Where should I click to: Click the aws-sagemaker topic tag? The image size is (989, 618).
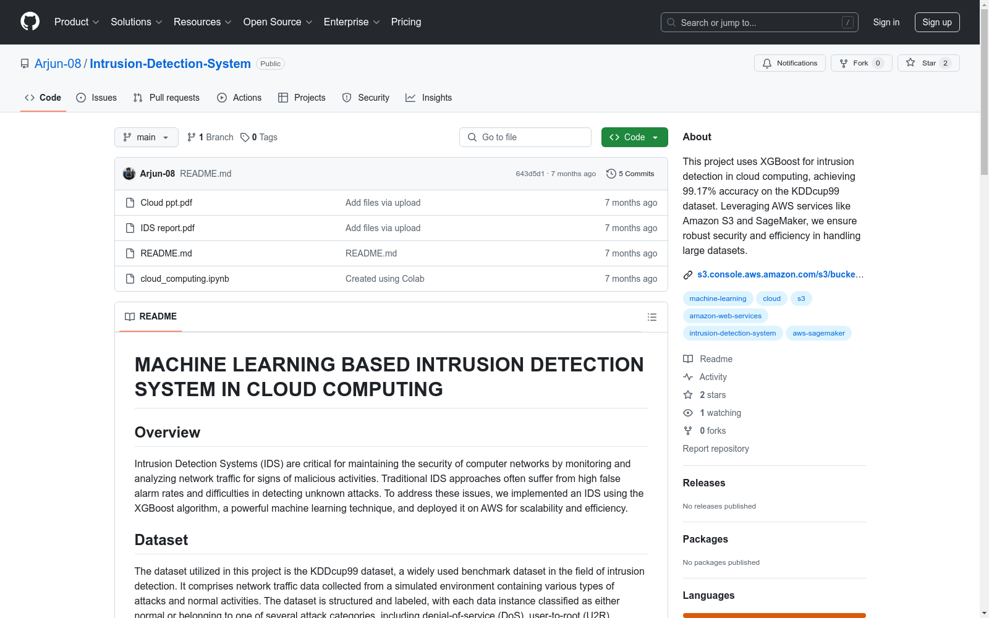[x=818, y=333]
